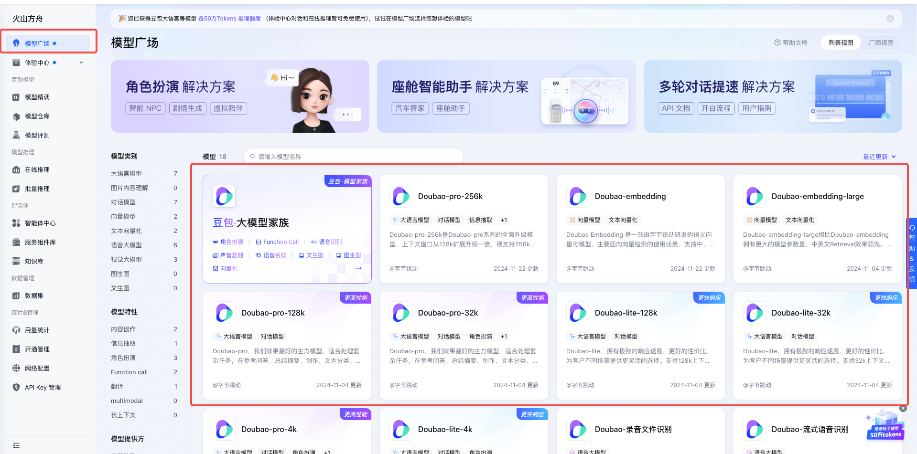The image size is (917, 454).
Task: Open 模型广场 in the sidebar
Action: (x=48, y=43)
